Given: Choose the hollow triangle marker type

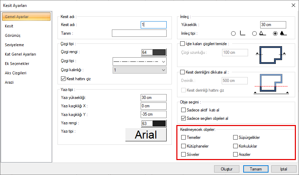Looking at the screenshot, I should tap(255, 34).
